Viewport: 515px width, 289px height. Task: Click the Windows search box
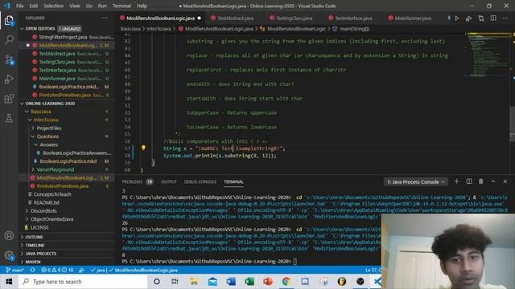83,282
